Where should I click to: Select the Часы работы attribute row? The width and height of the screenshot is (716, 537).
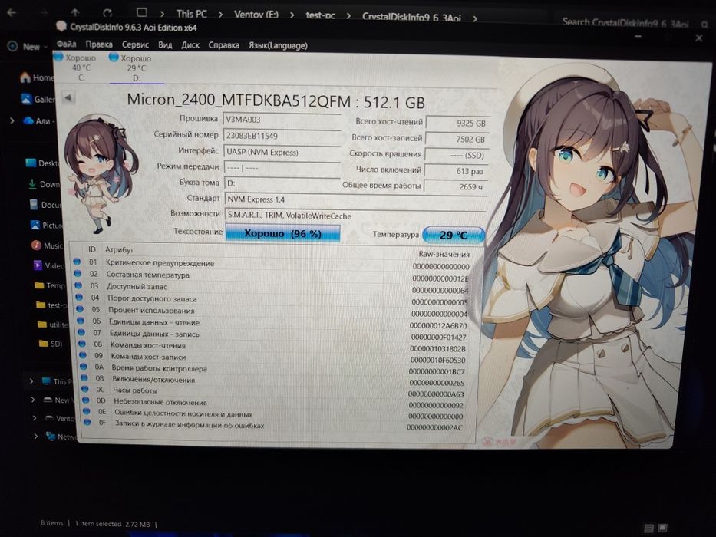274,391
